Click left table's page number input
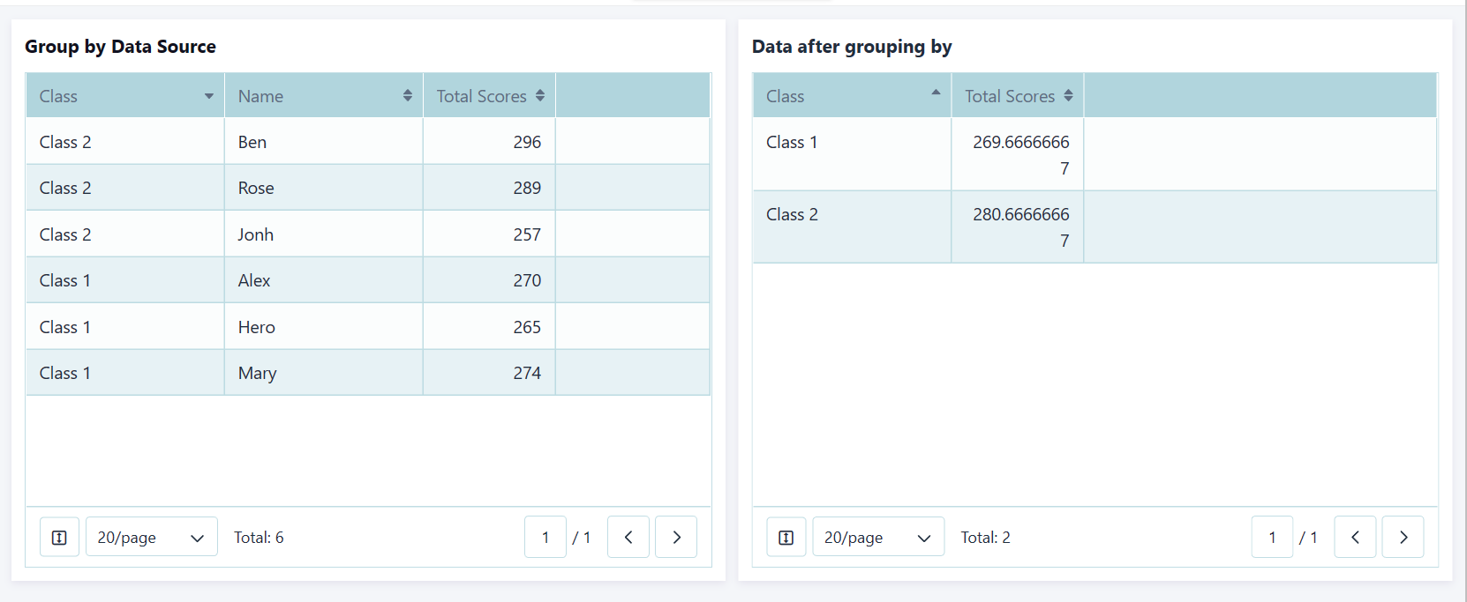Screen dimensions: 1467x602 (x=545, y=538)
